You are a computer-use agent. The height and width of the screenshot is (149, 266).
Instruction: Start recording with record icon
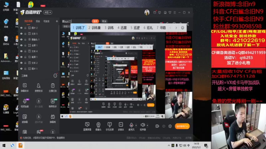pyautogui.click(x=157, y=126)
